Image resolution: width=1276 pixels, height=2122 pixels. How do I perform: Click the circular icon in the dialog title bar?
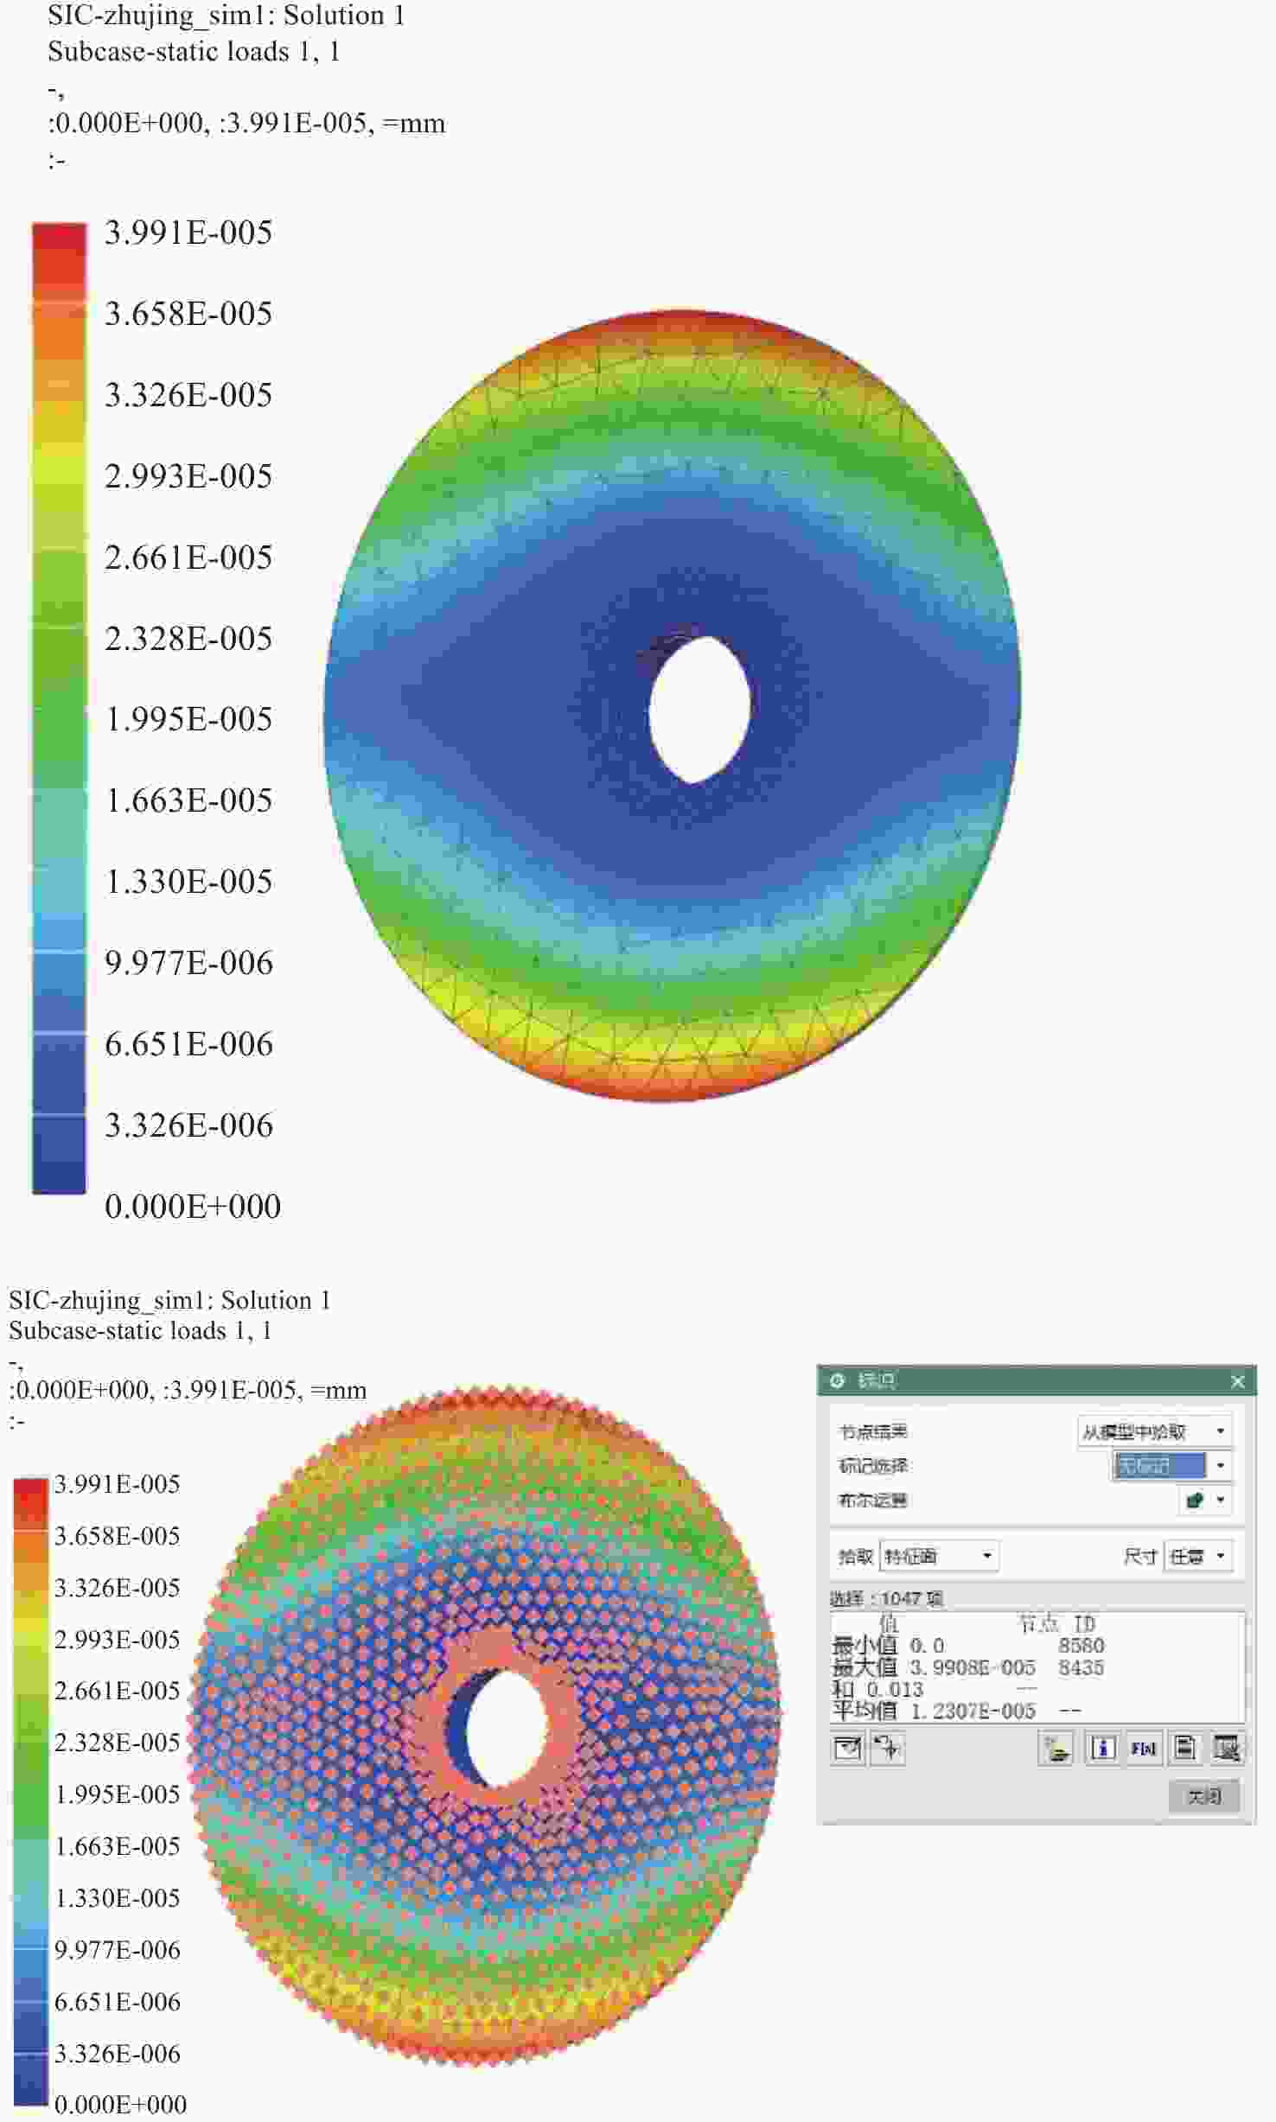(837, 1381)
